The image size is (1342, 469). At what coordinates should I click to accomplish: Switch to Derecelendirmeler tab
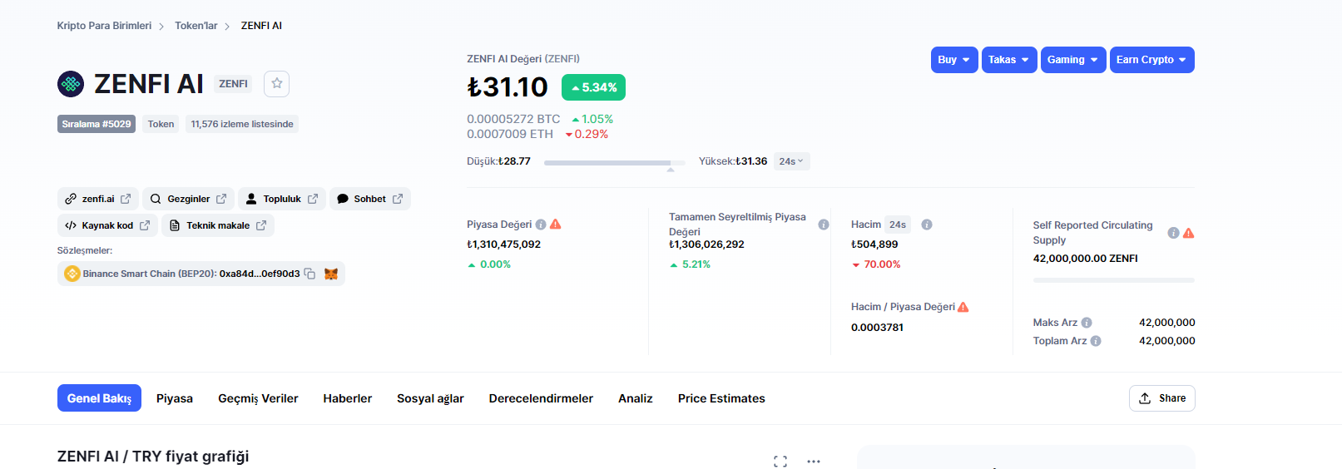pyautogui.click(x=541, y=398)
